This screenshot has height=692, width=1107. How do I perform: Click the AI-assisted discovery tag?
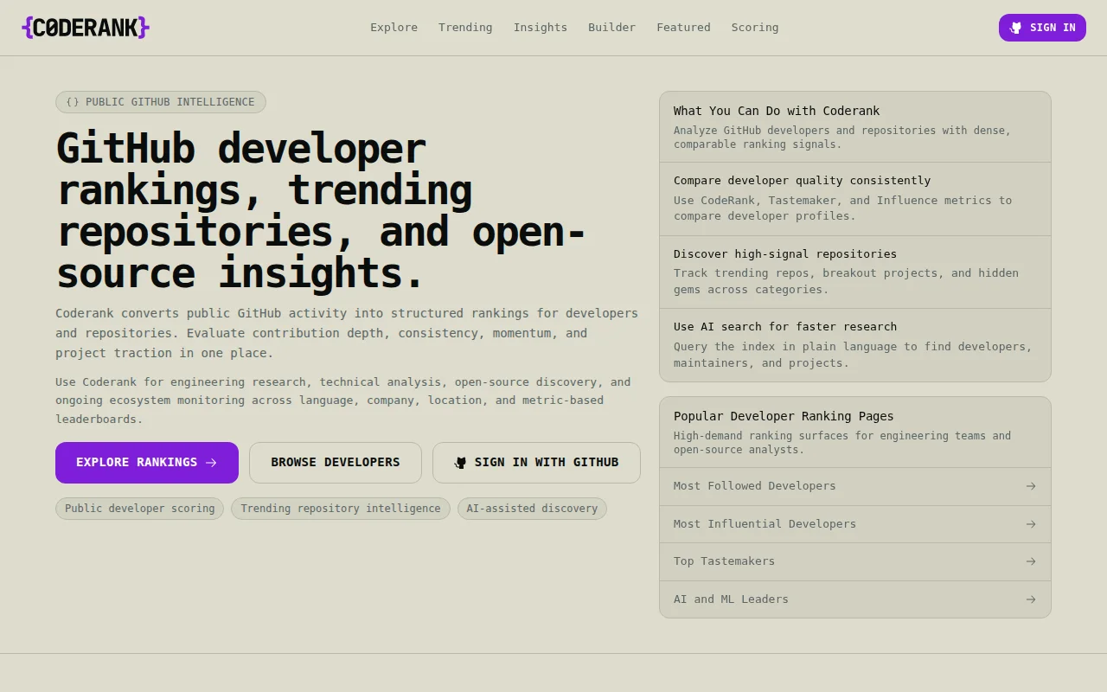coord(532,509)
